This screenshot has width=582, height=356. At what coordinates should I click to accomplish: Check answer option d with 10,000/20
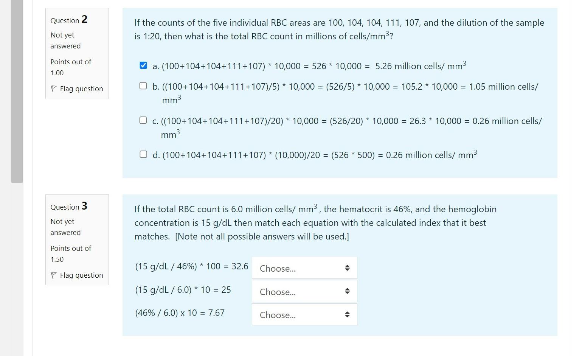pos(143,154)
